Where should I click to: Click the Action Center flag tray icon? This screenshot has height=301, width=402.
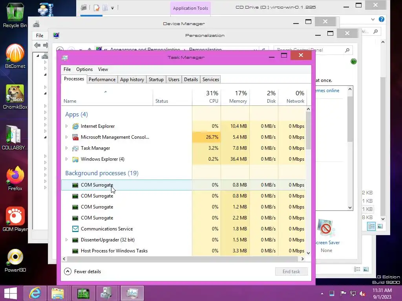(x=343, y=293)
